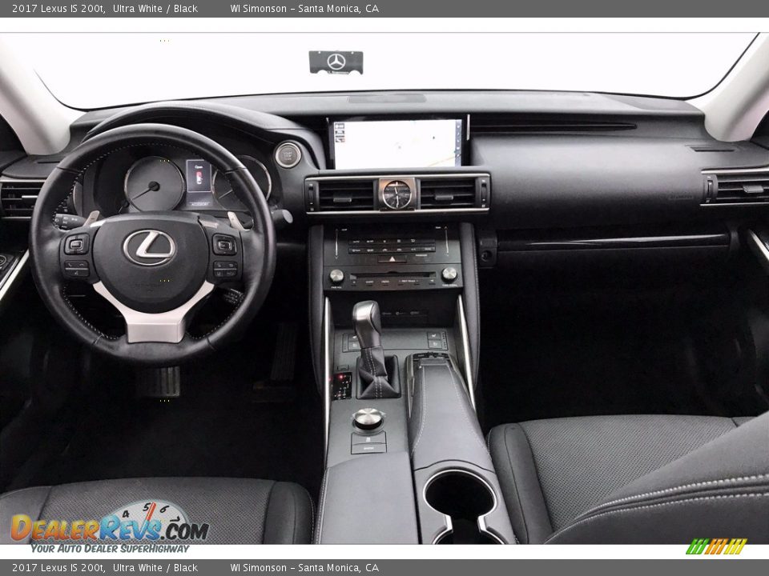The image size is (769, 576).
Task: Click top caption "Ultra White / Black"
Action: (x=155, y=8)
